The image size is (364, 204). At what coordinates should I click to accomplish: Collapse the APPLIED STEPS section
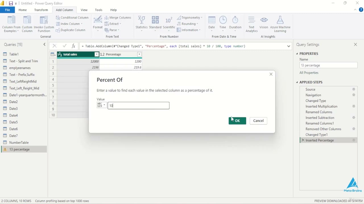point(297,82)
